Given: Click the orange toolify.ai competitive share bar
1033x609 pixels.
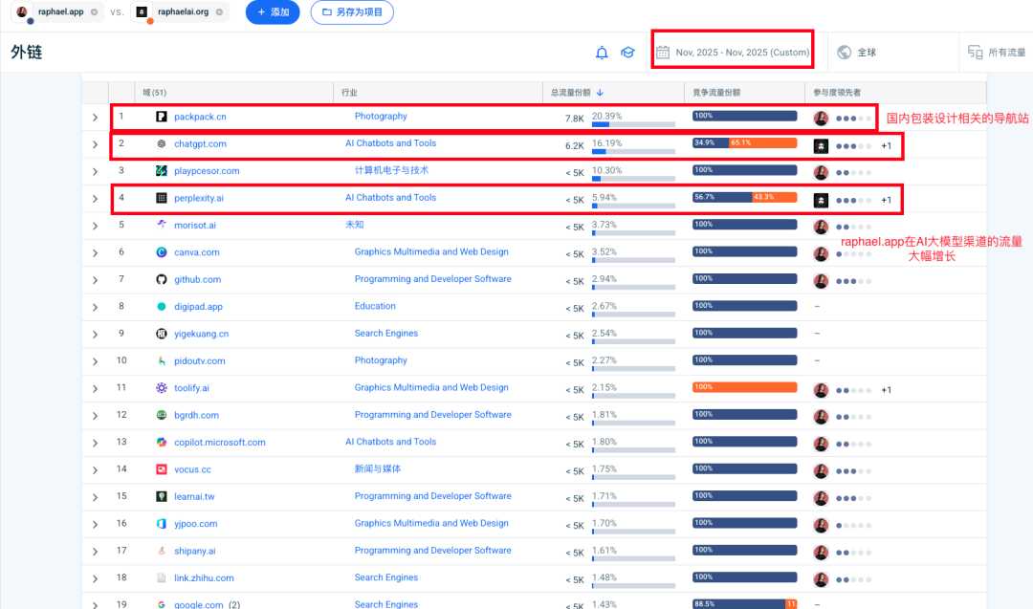Looking at the screenshot, I should click(x=744, y=387).
